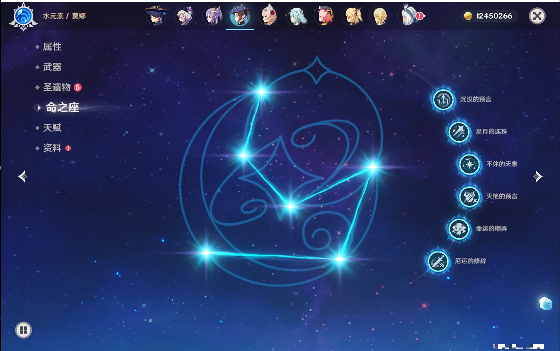Viewport: 560px width, 351px height.
Task: Select the teal-haired Faruzan avatar
Action: (x=296, y=16)
